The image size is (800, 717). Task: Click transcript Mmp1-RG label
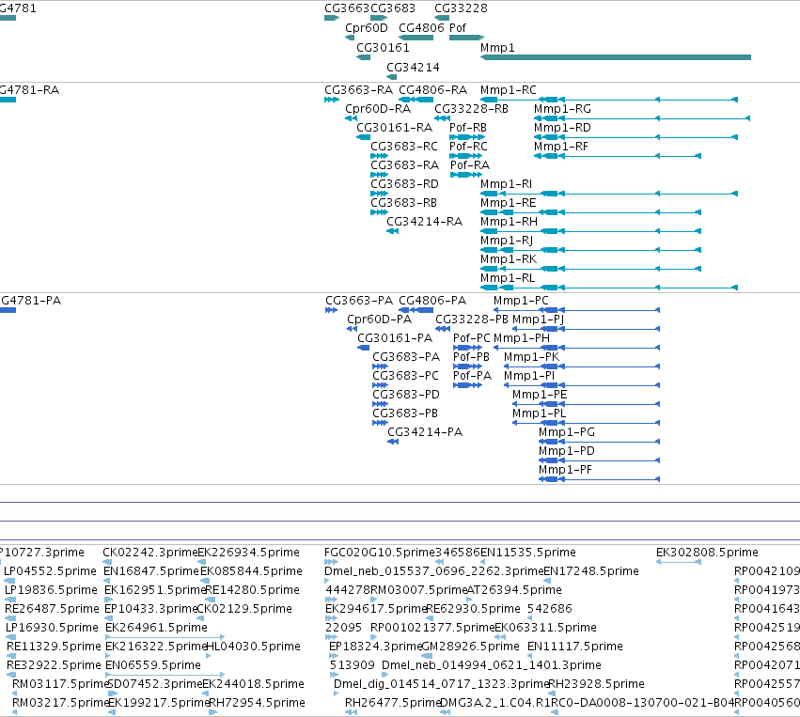point(562,109)
